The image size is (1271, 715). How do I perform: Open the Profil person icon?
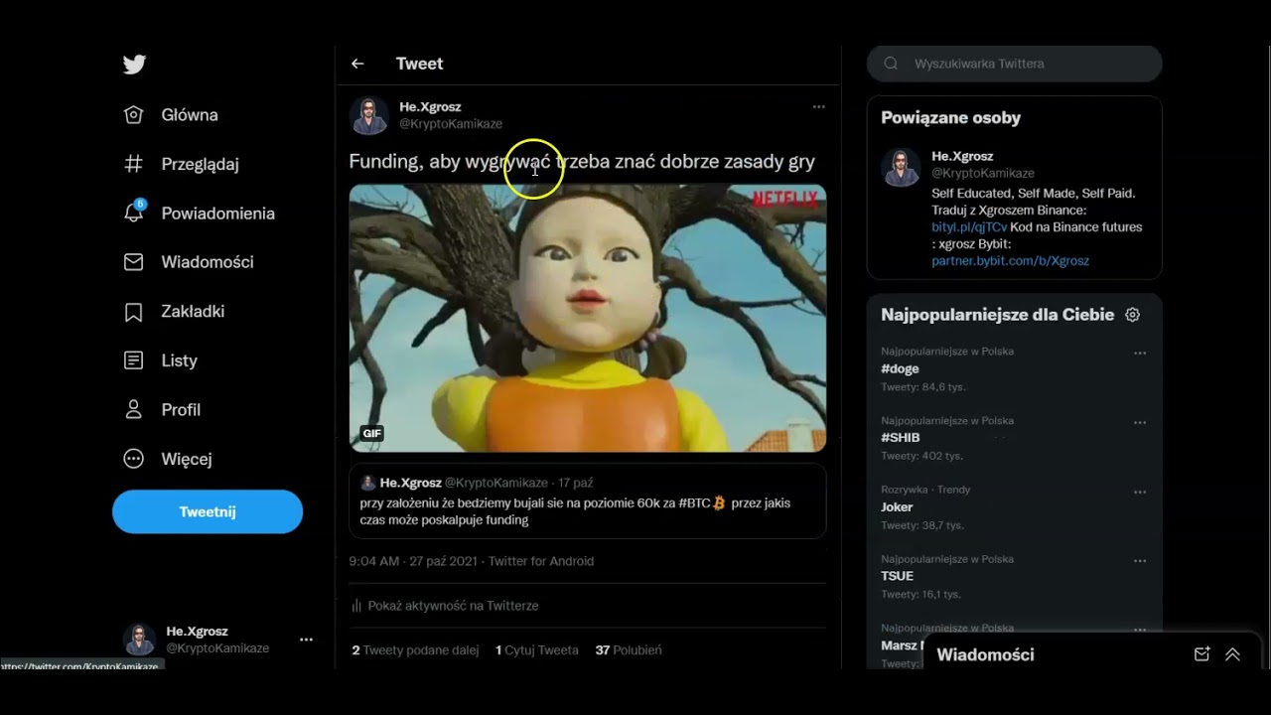point(133,409)
